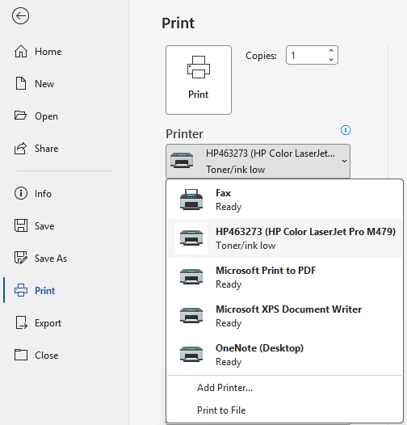Click Close in the sidebar

tap(36, 355)
